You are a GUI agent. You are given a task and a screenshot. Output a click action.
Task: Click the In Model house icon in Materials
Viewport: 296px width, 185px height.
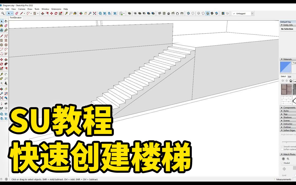tap(291, 81)
